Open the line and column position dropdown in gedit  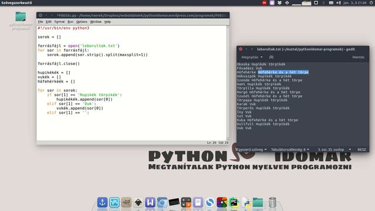[x=334, y=149]
